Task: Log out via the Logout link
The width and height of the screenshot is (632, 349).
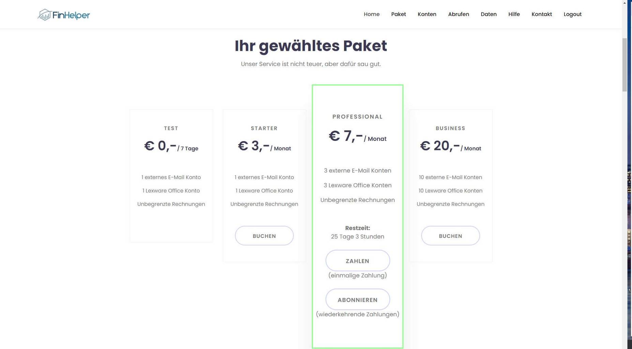Action: pos(572,14)
